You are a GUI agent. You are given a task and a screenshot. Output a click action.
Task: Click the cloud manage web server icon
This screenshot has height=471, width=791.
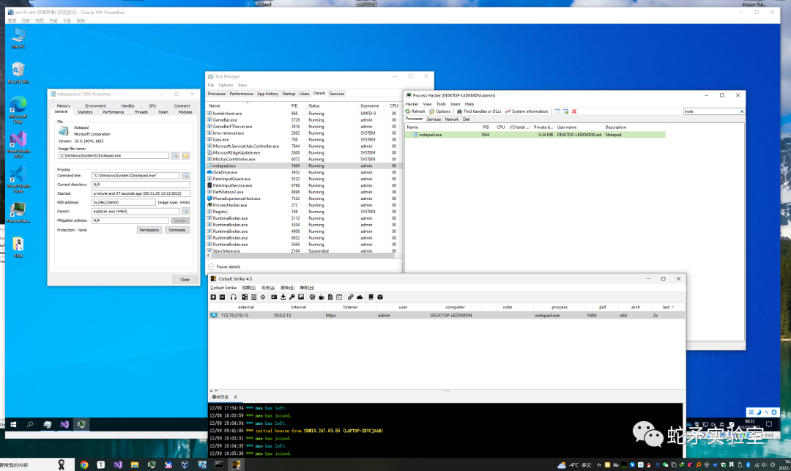tap(360, 297)
